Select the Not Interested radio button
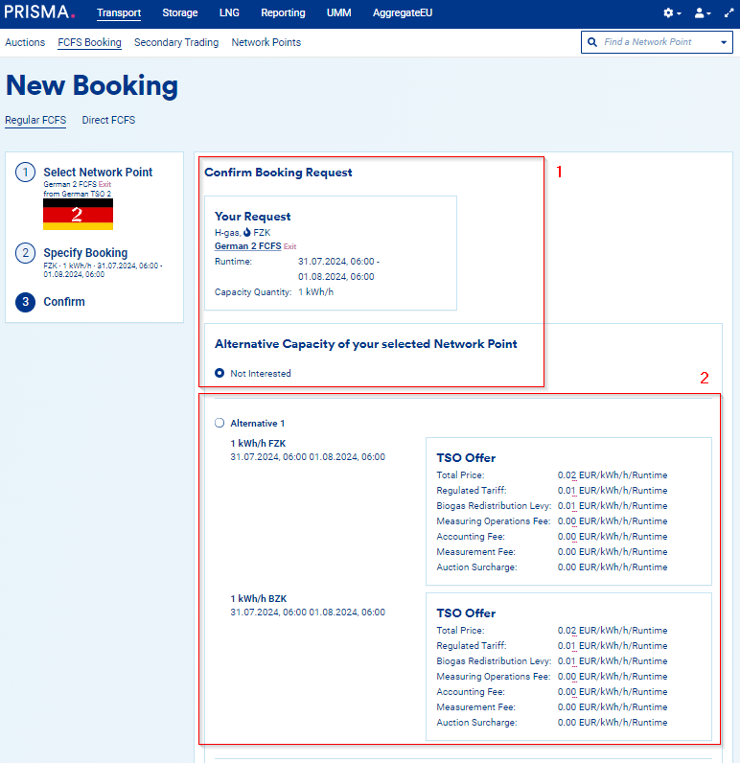 tap(220, 373)
